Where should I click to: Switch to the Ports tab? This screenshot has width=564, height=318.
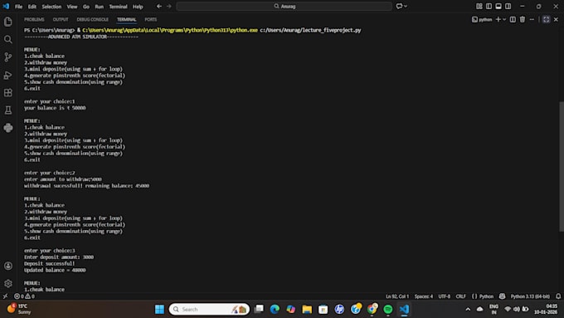pyautogui.click(x=151, y=19)
